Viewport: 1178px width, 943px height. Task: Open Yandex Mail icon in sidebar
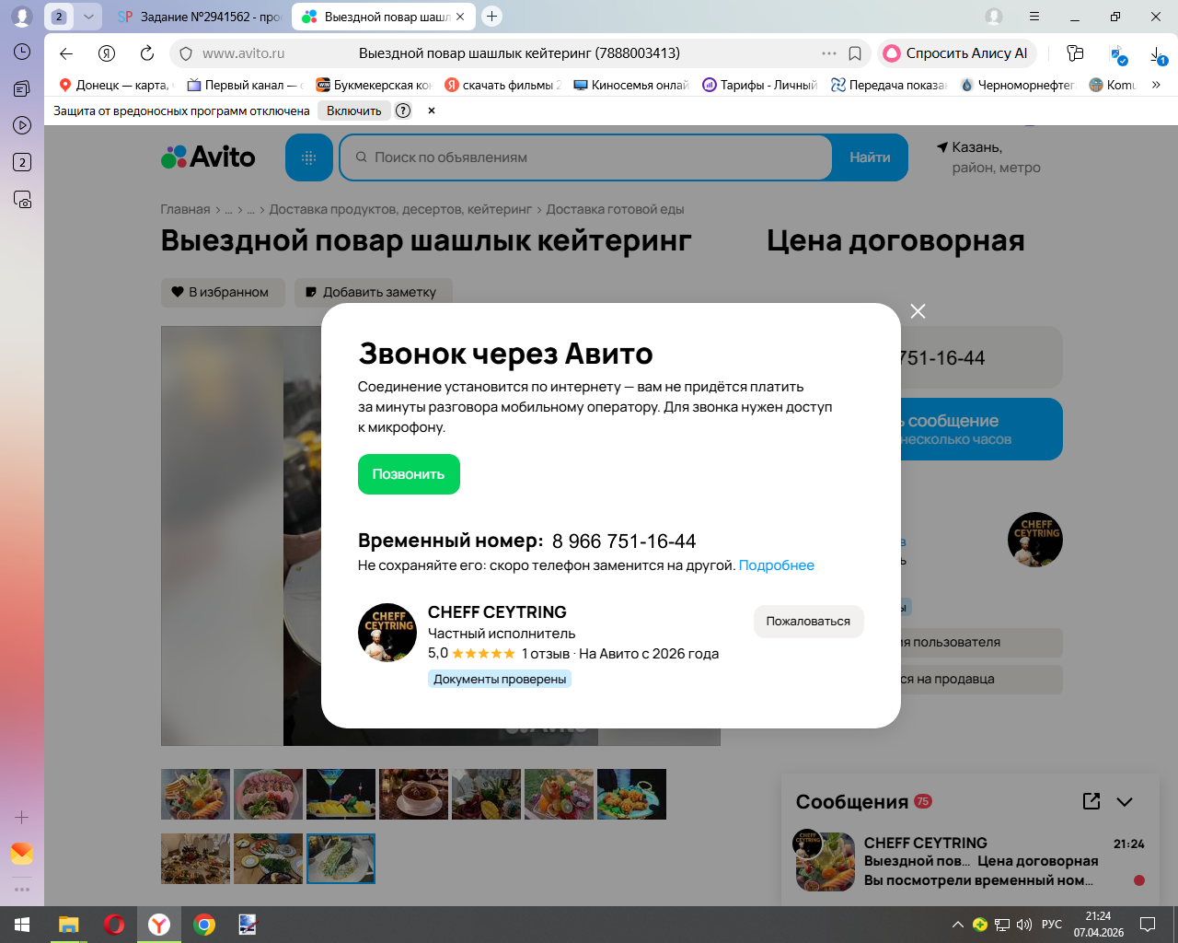coord(22,854)
